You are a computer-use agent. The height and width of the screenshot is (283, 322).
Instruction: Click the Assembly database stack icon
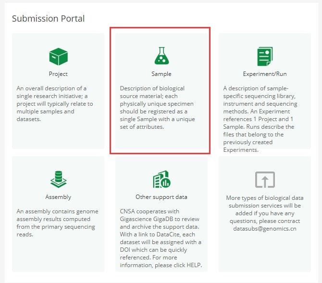(59, 179)
